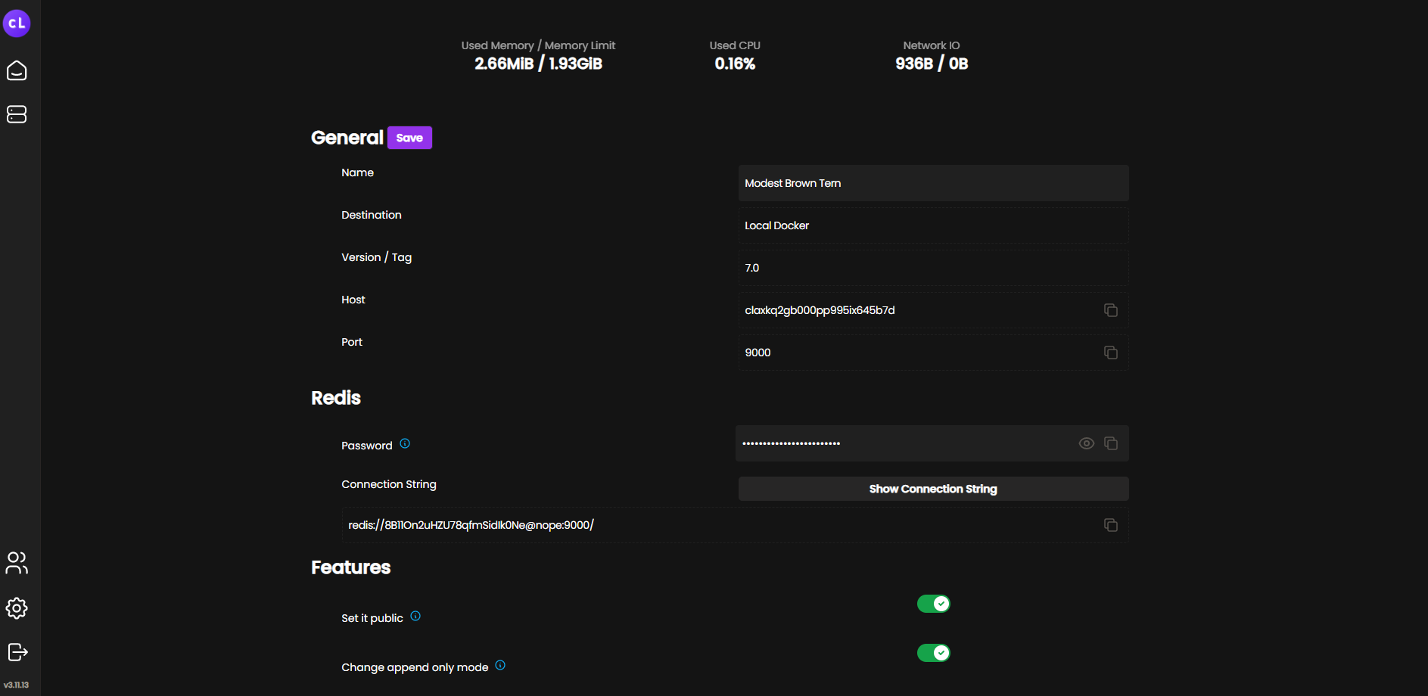Click the Version / Tag field
The image size is (1428, 696).
tap(932, 267)
